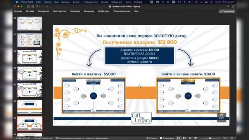Select slide 37 thumbnail
249x140 pixels.
click(x=30, y=40)
